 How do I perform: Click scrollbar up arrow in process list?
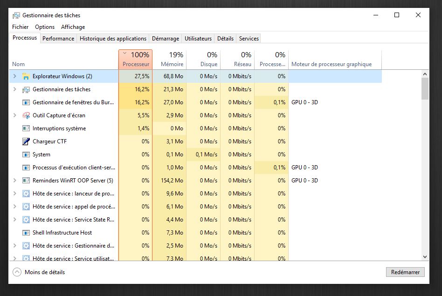click(425, 74)
